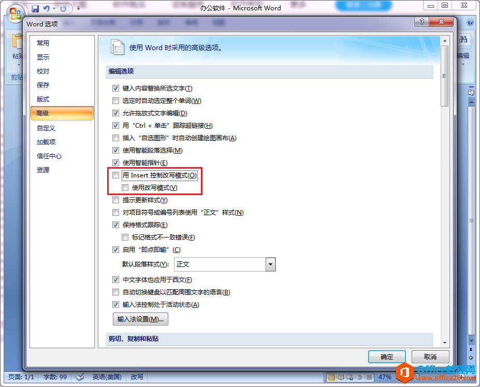Enable 标记格式不一致错误 checkbox

pos(125,237)
